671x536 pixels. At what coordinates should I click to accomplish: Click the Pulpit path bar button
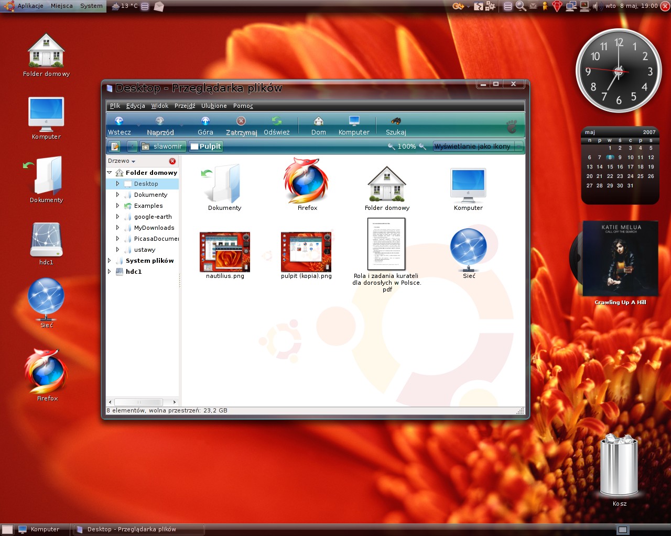coord(205,147)
